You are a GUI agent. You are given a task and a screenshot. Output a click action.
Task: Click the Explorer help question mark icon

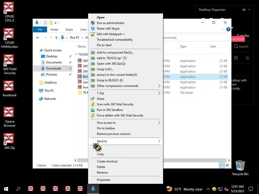click(x=228, y=29)
